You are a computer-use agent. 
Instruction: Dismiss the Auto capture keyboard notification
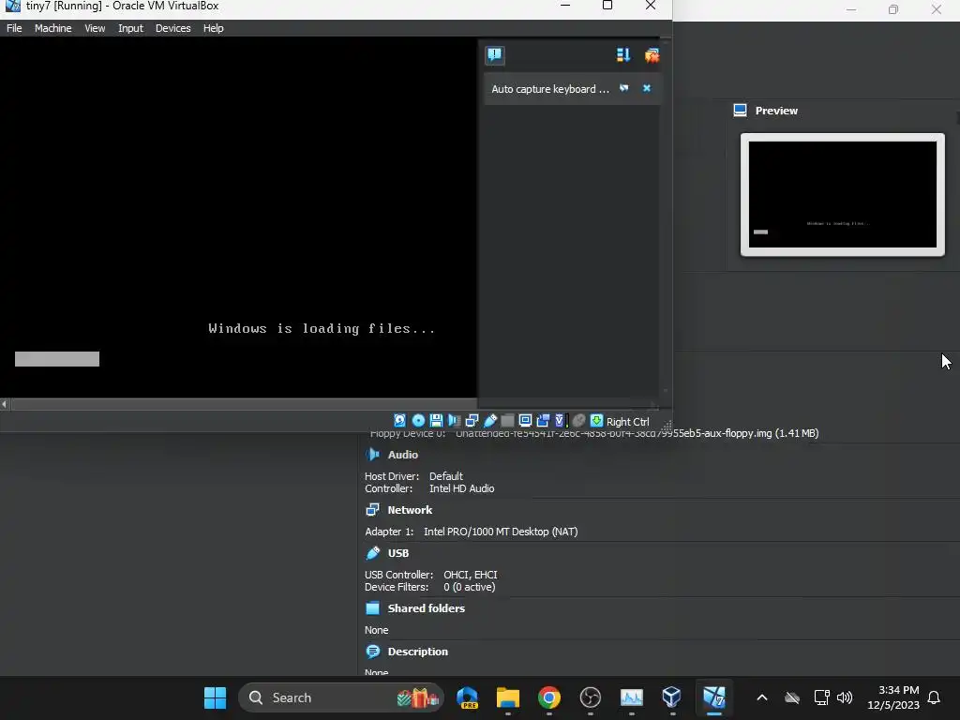point(647,88)
